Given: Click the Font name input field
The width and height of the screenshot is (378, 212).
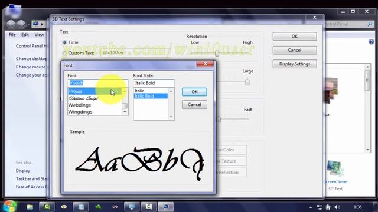Looking at the screenshot, I should pos(98,83).
